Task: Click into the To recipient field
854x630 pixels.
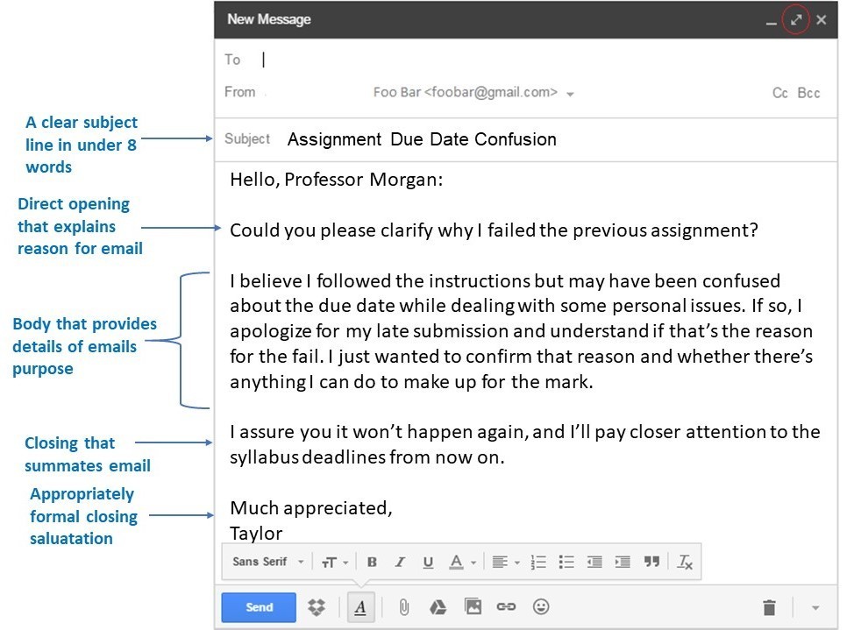Action: (x=509, y=60)
